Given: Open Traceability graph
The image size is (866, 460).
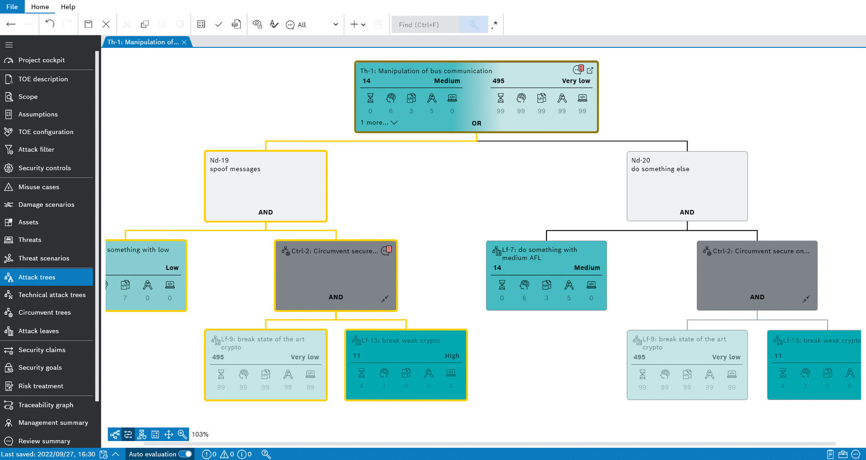Looking at the screenshot, I should (47, 405).
